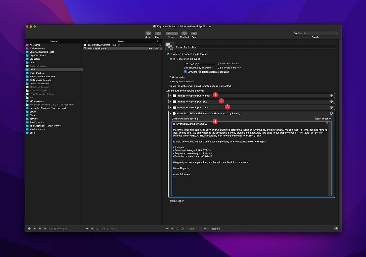This screenshot has height=257, width=366.
Task: Go forward in History
Action: click(x=175, y=33)
